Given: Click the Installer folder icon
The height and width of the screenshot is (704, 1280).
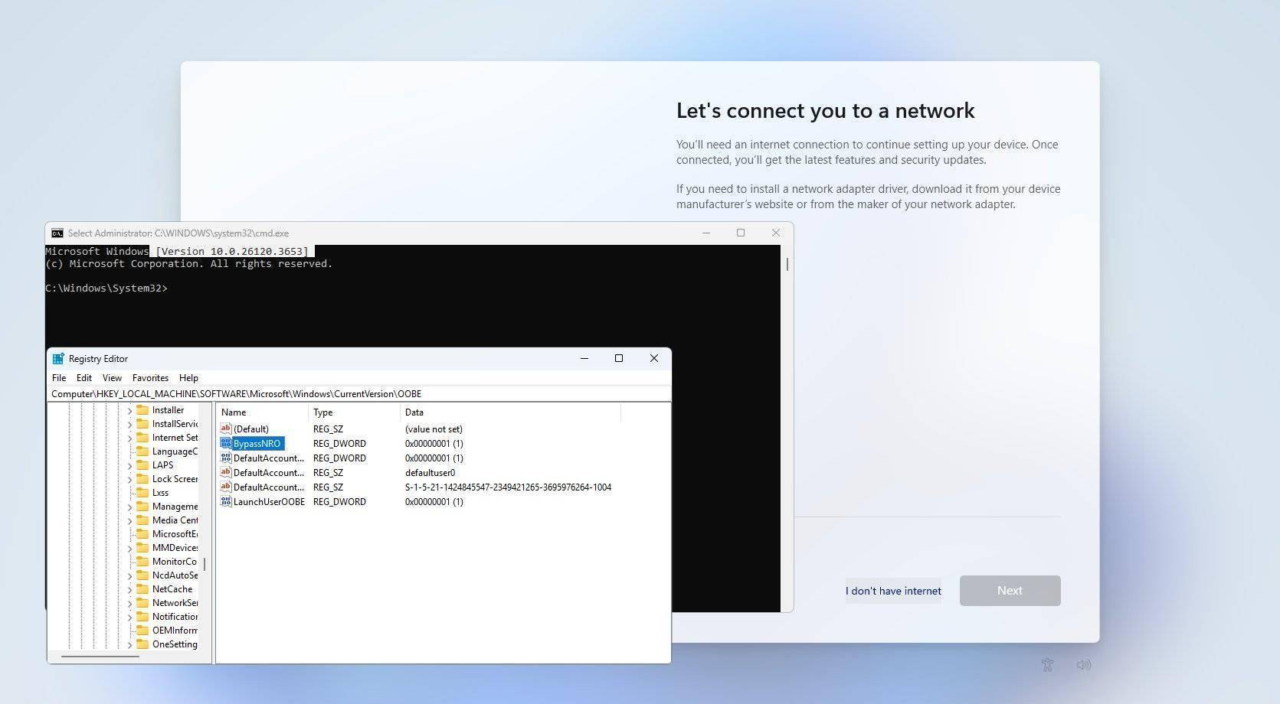Looking at the screenshot, I should coord(144,409).
